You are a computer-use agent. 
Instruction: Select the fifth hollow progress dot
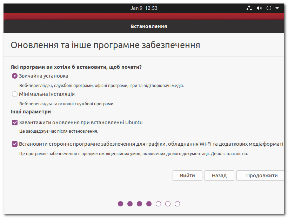(159, 204)
